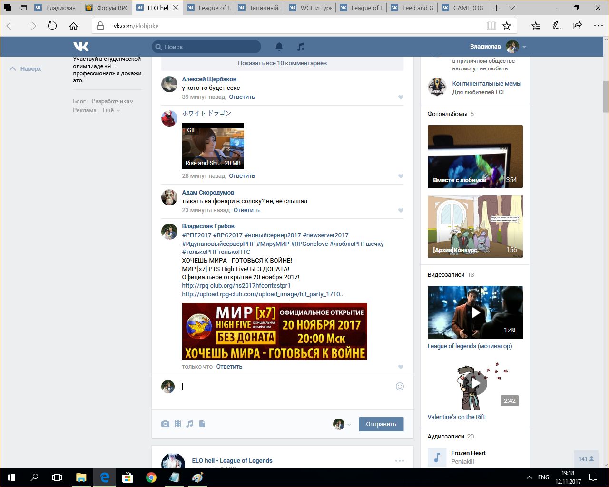This screenshot has width=609, height=487.
Task: Click the comment text input field
Action: pos(285,387)
